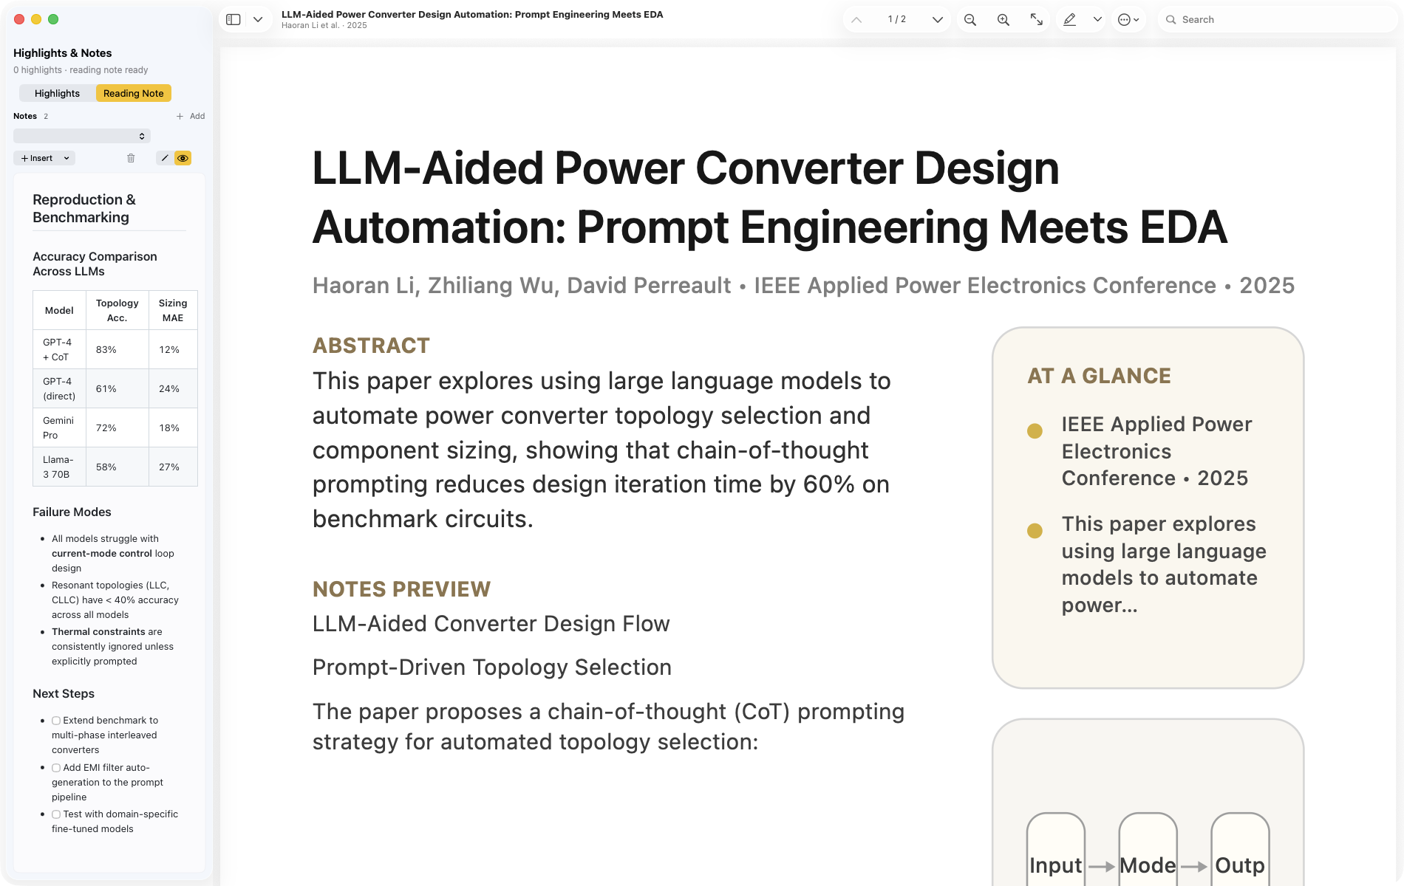Click the 58% accuracy cell
This screenshot has width=1404, height=886.
point(117,467)
